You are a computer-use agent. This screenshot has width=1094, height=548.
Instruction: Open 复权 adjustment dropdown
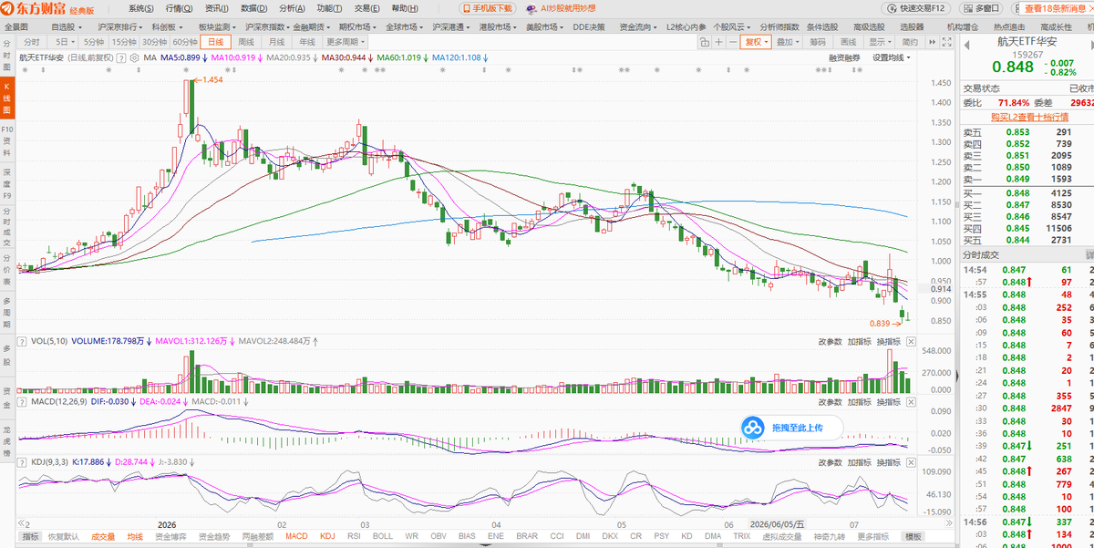pos(756,42)
